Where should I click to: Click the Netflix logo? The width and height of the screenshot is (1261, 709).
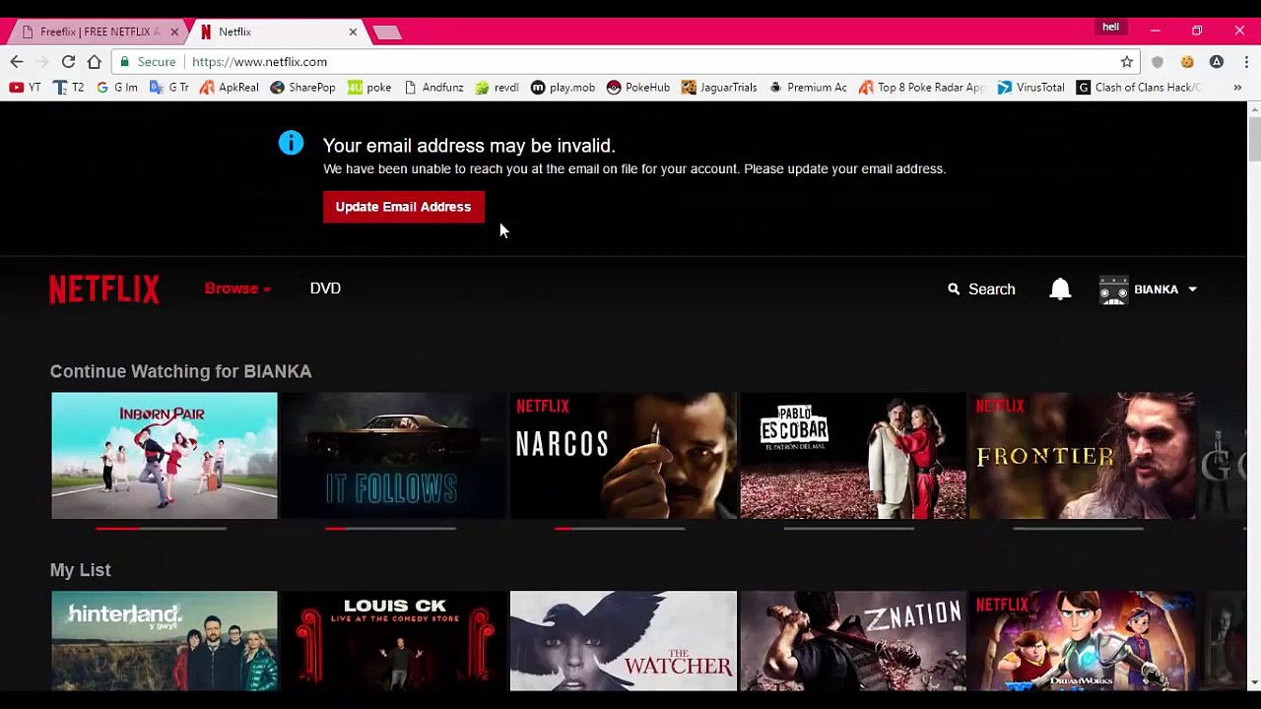[104, 289]
